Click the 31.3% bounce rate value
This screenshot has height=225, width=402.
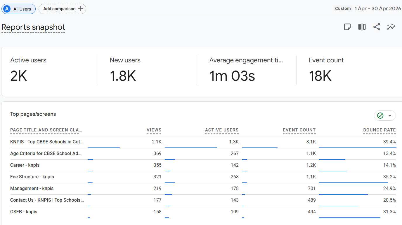[389, 212]
